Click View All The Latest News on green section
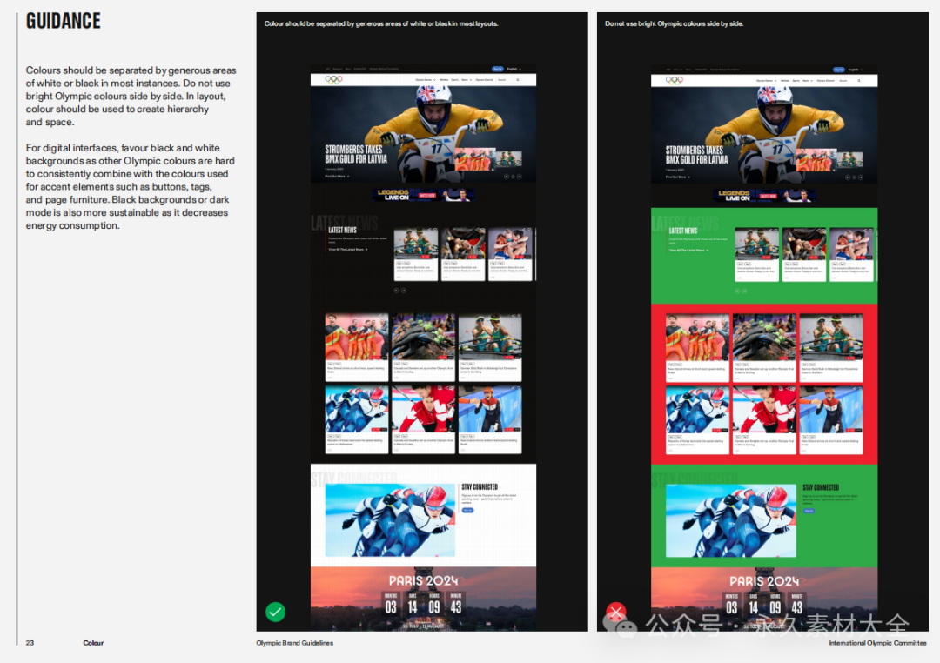 point(688,250)
